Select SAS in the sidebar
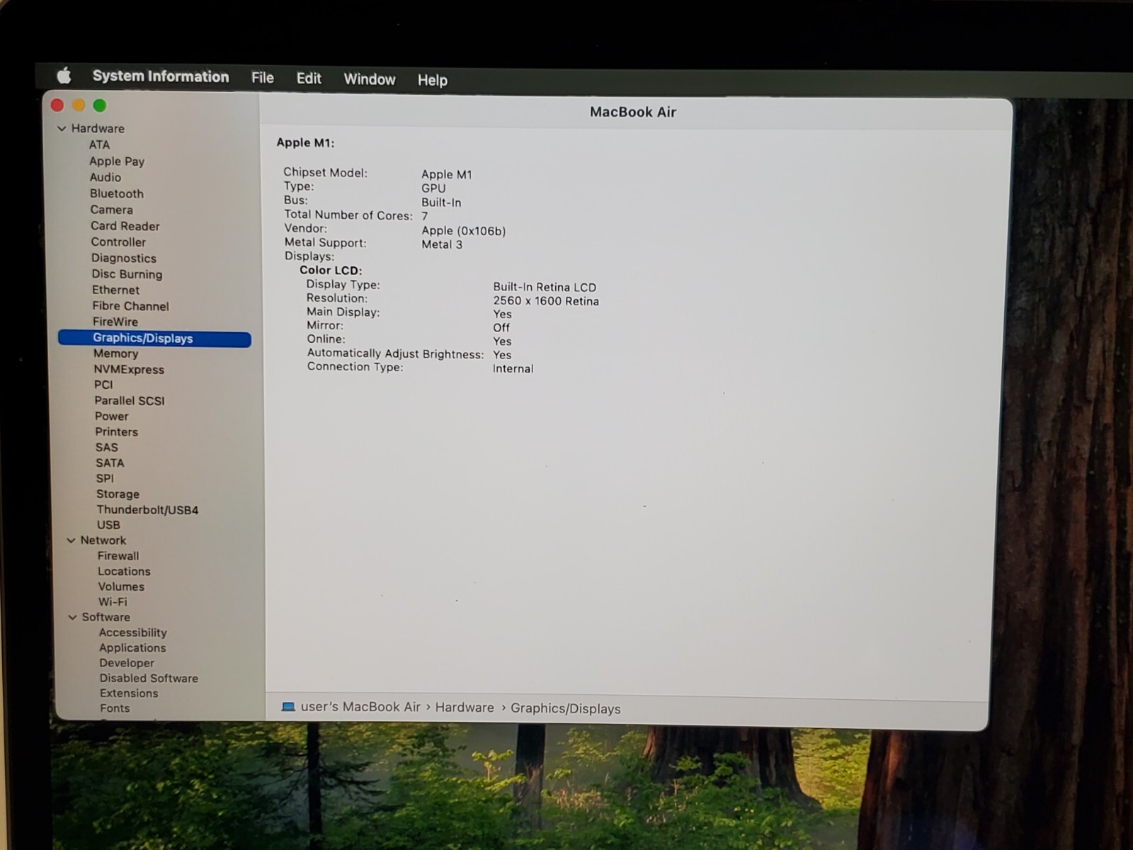This screenshot has width=1133, height=850. [107, 448]
